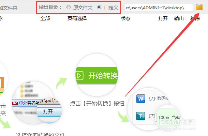Click the teal T text file icon
Viewport: 208px width, 136px height.
tap(140, 116)
